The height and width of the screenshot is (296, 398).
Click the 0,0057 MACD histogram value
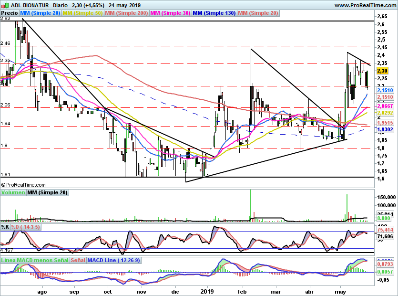click(x=385, y=272)
